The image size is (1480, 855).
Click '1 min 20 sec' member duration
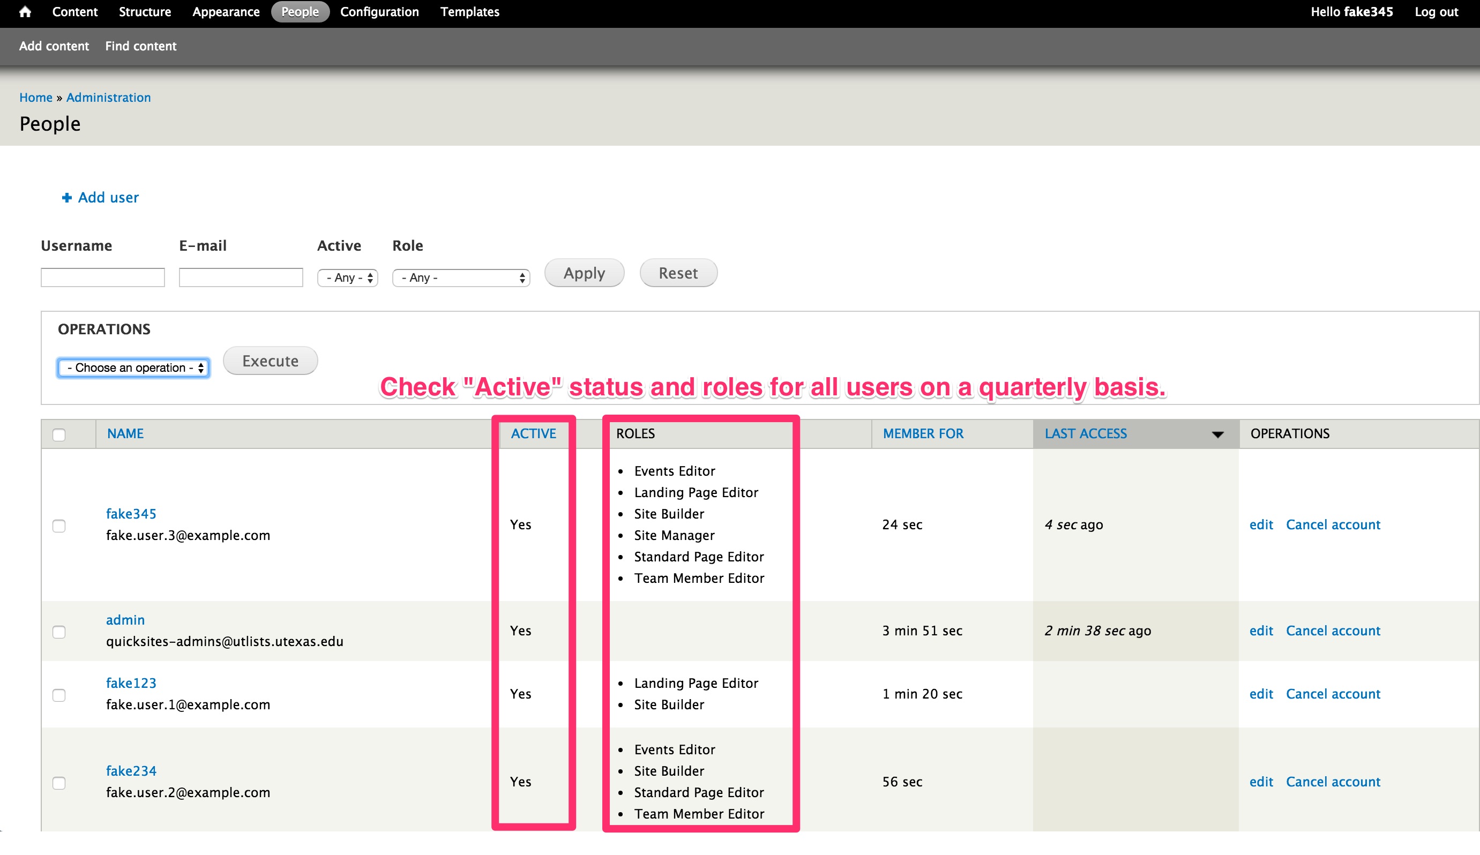click(x=922, y=694)
